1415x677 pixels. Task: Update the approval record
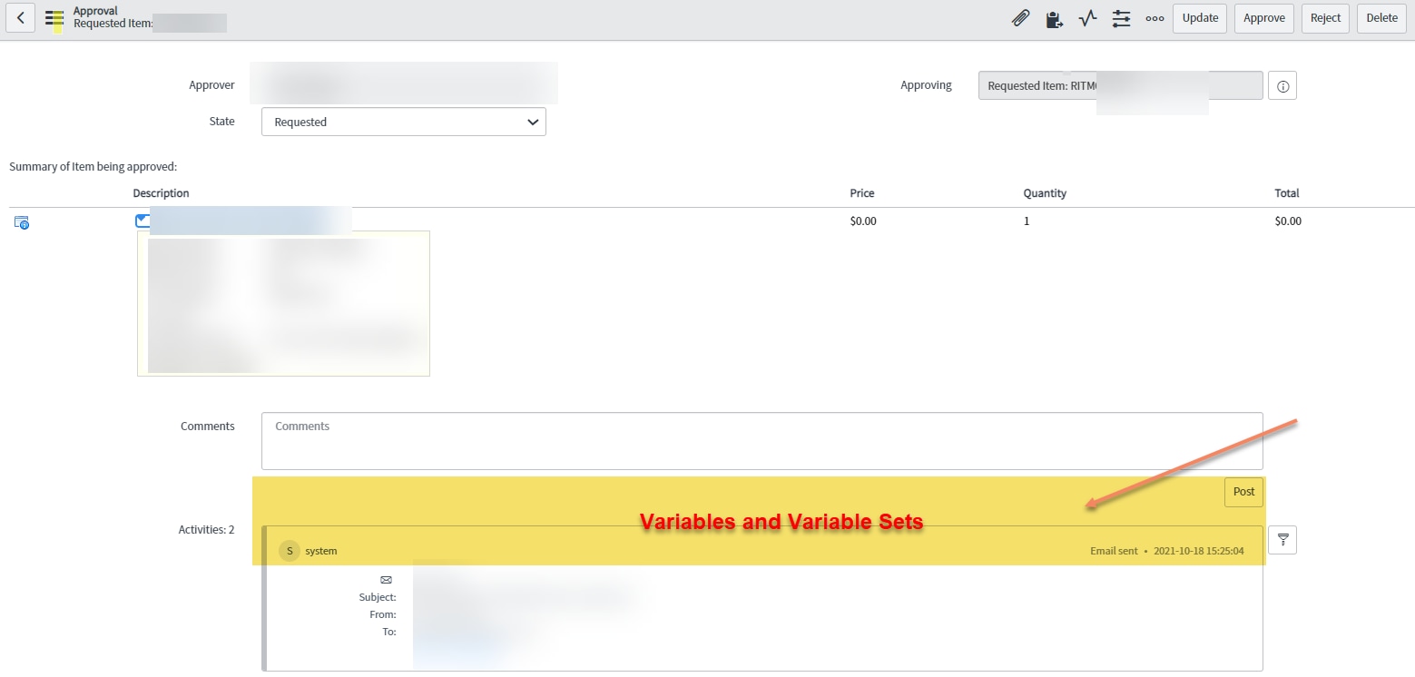coord(1199,17)
